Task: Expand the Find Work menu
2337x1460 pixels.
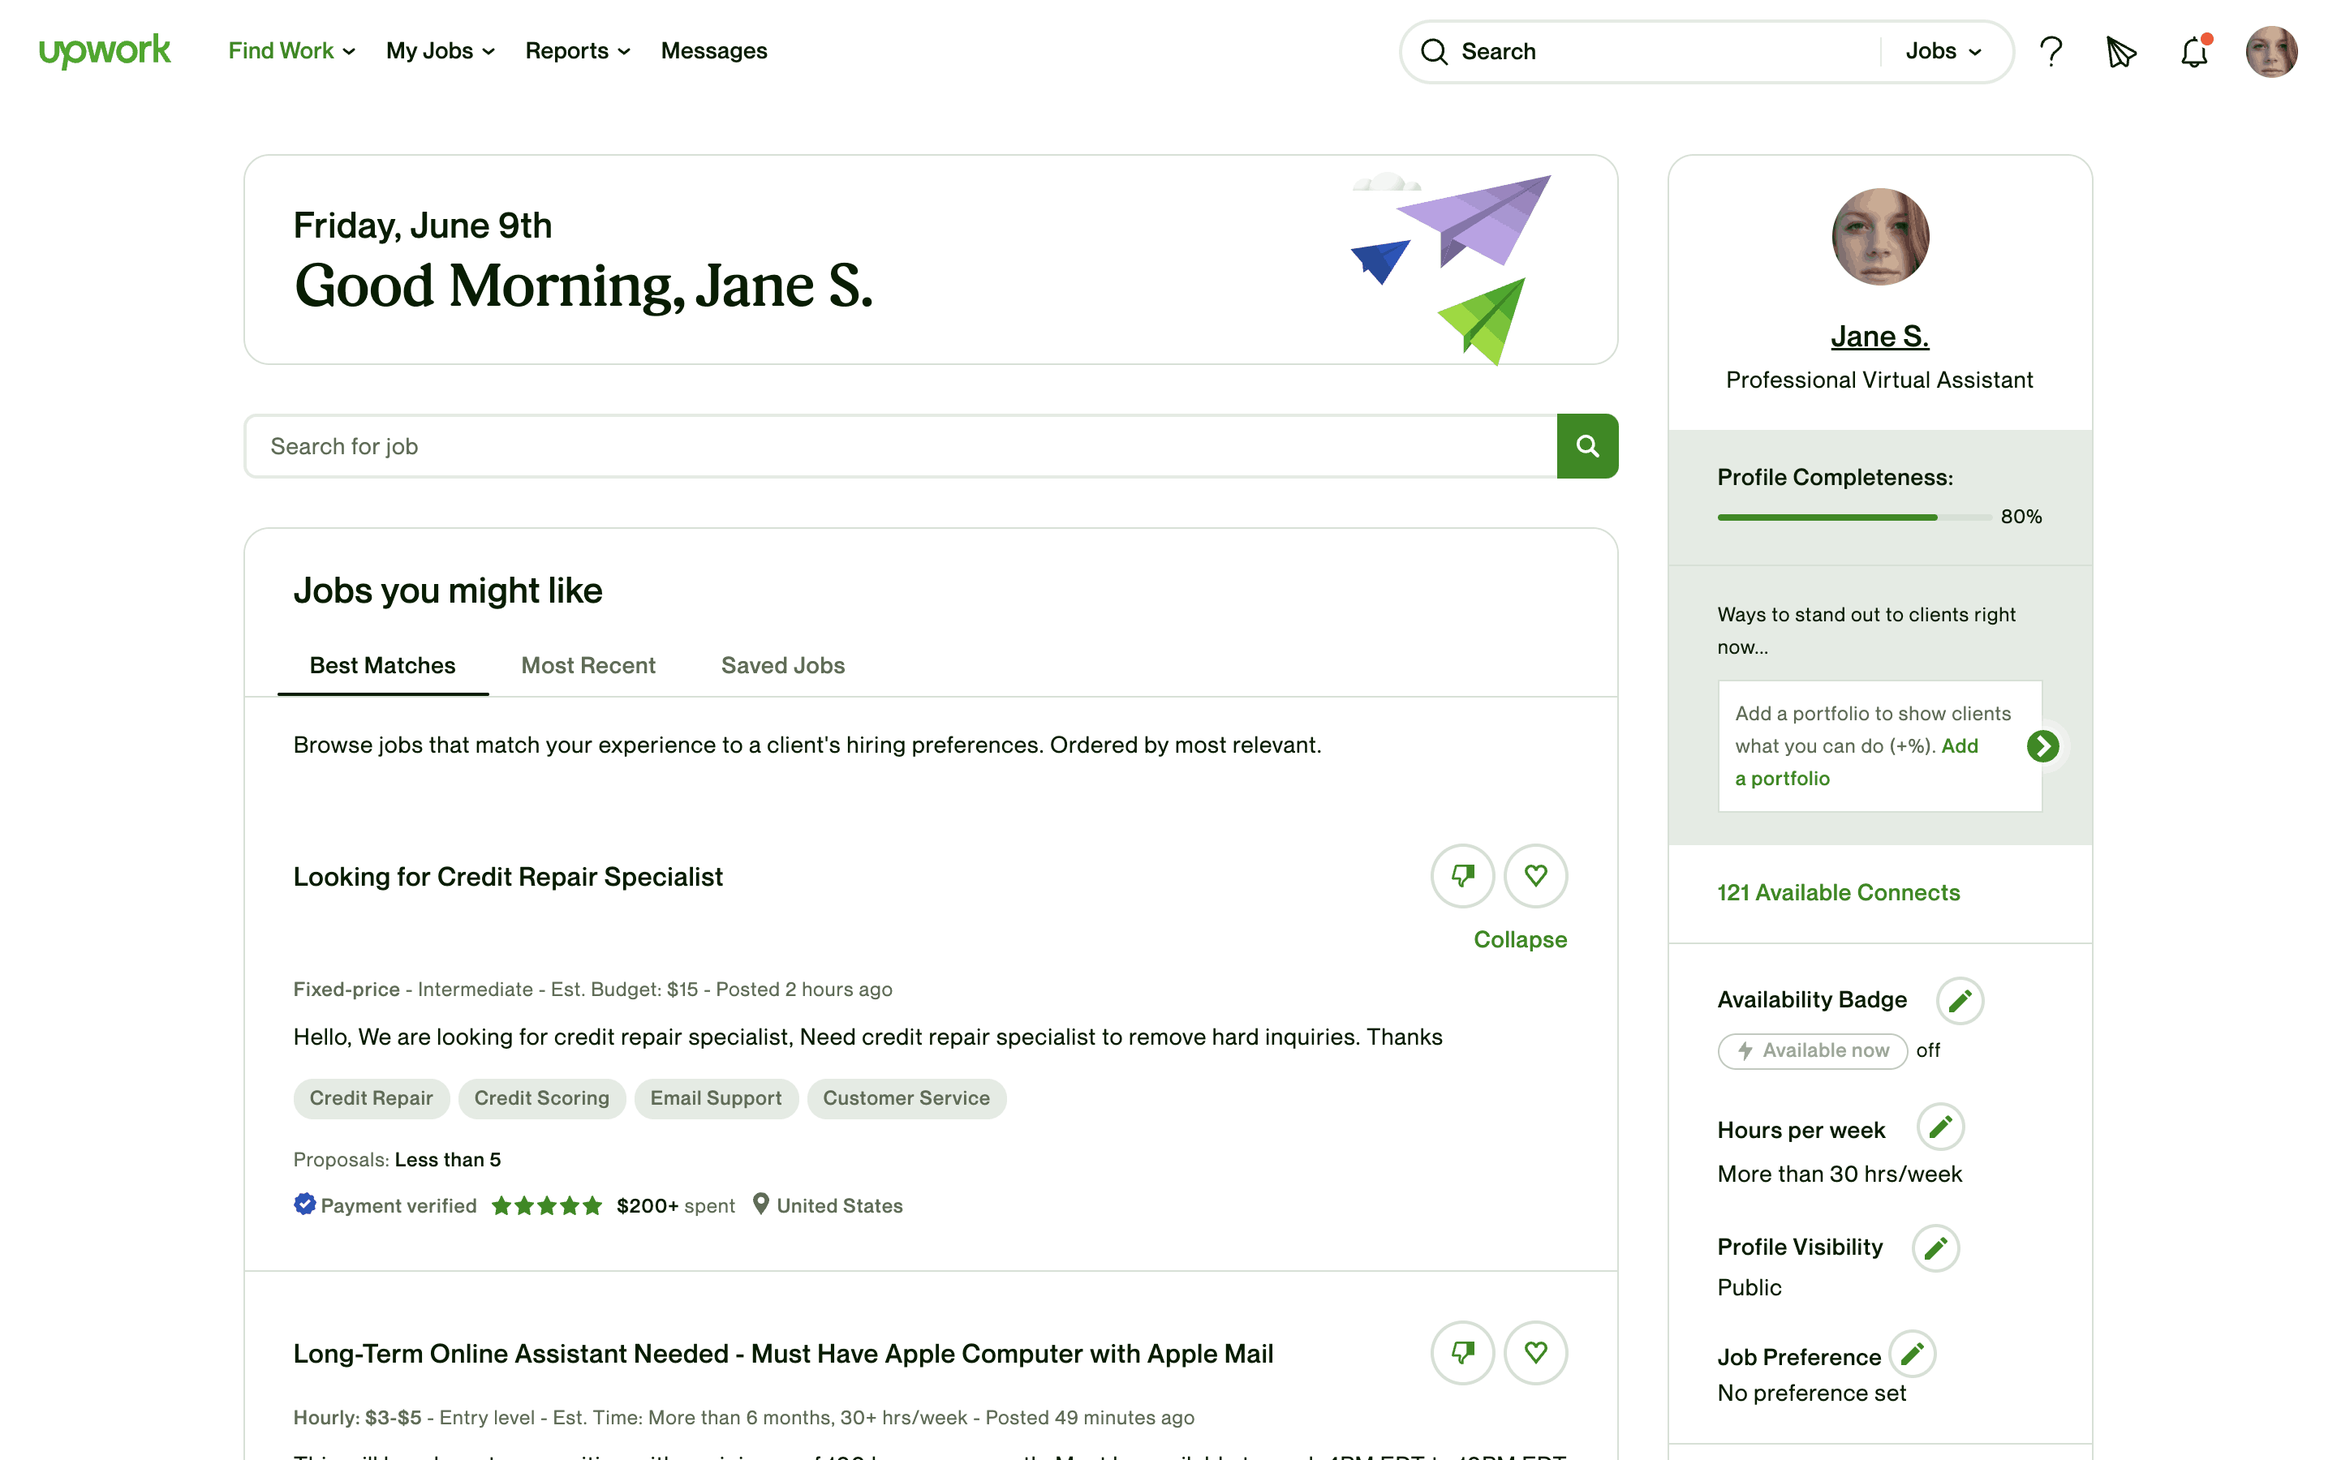Action: click(x=291, y=51)
